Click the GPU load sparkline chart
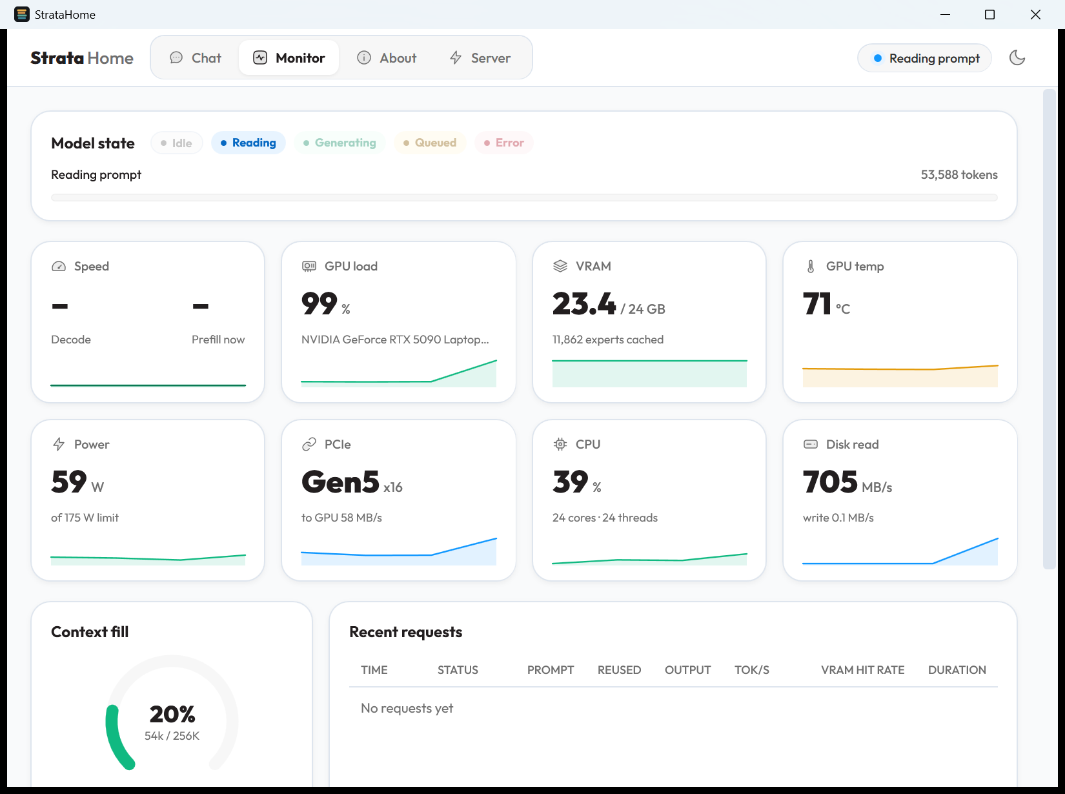The image size is (1065, 794). pyautogui.click(x=399, y=374)
